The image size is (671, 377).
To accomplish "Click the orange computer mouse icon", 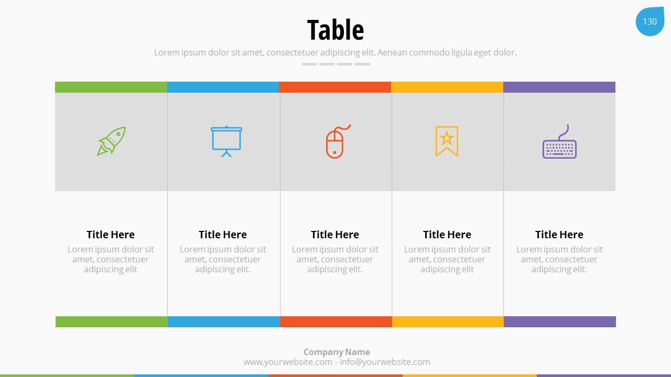I will pyautogui.click(x=335, y=142).
